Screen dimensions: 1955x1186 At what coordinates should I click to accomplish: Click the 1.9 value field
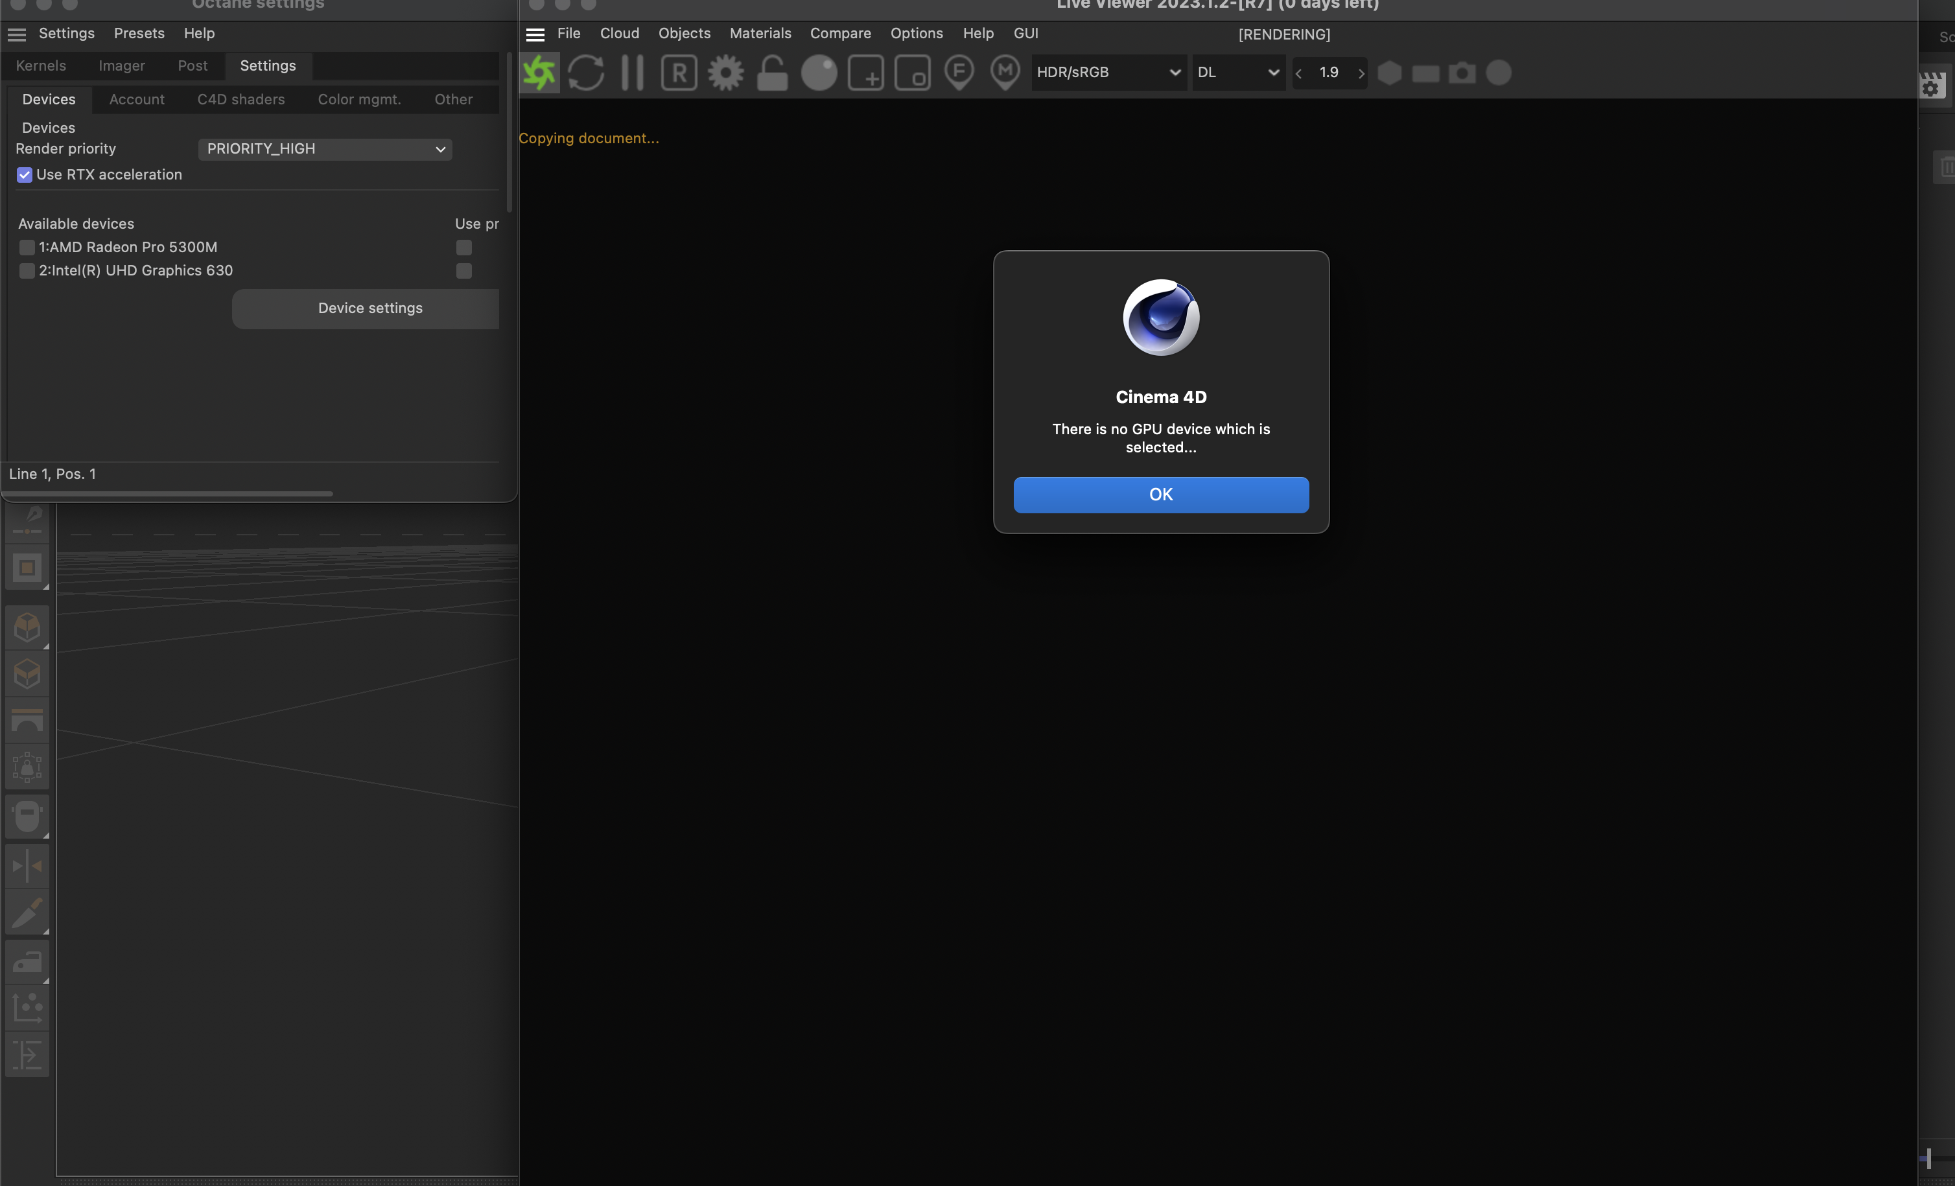1329,73
